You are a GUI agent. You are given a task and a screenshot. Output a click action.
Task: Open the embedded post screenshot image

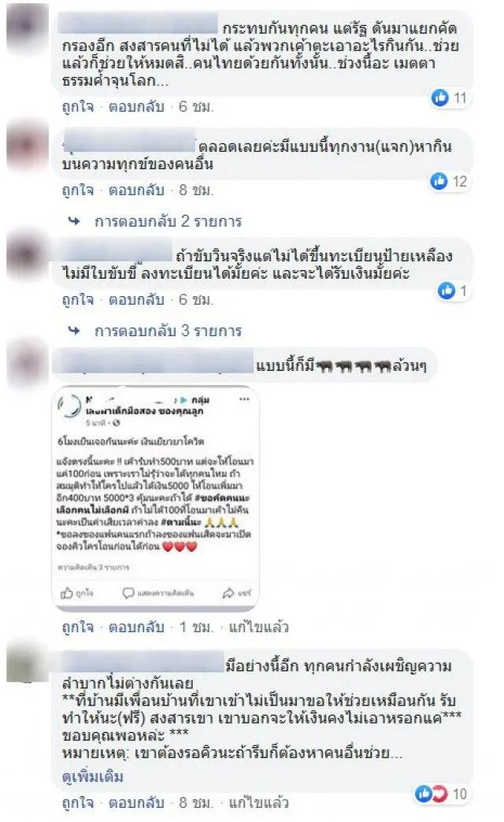(x=155, y=499)
